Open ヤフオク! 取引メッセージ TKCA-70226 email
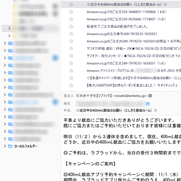This screenshot has width=181, height=181. [134, 56]
